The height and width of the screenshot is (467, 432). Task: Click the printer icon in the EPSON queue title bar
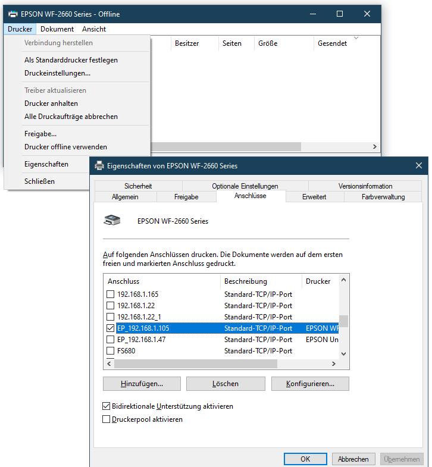[13, 14]
